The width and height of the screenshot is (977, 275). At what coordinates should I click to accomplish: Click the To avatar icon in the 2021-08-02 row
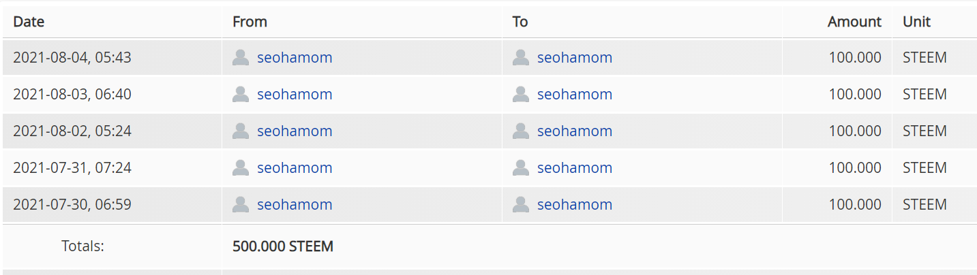pos(521,131)
